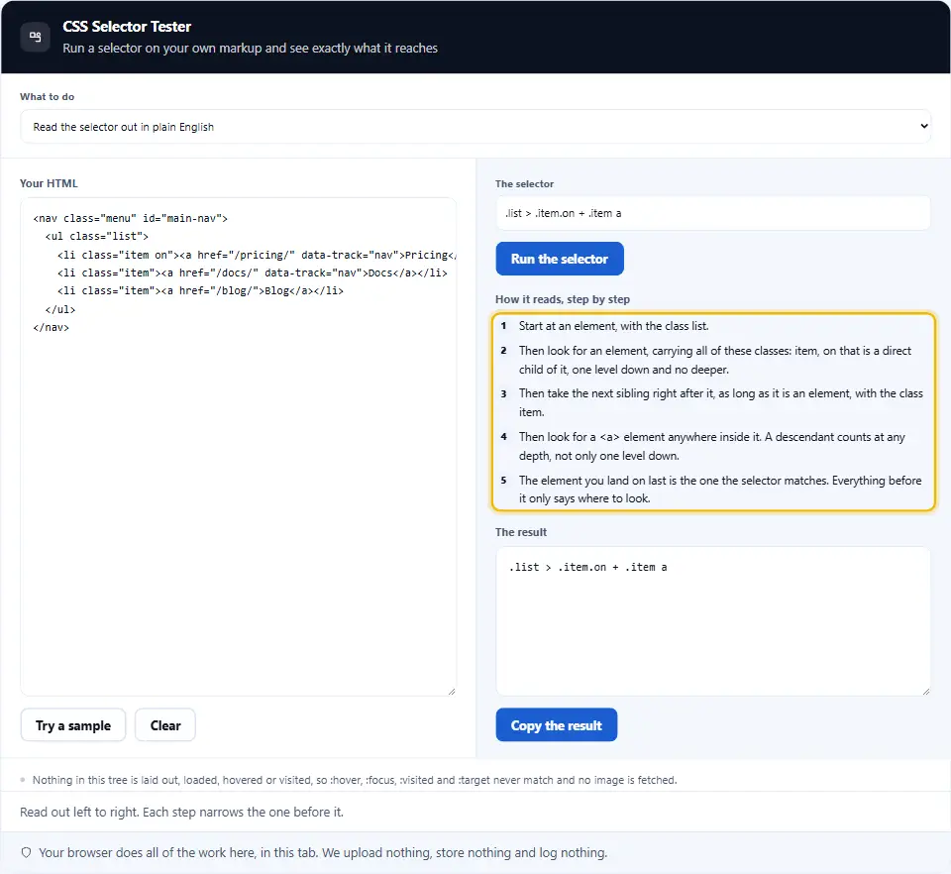Click step 1 'Start at an element, with the class list.'
951x874 pixels.
pyautogui.click(x=613, y=326)
